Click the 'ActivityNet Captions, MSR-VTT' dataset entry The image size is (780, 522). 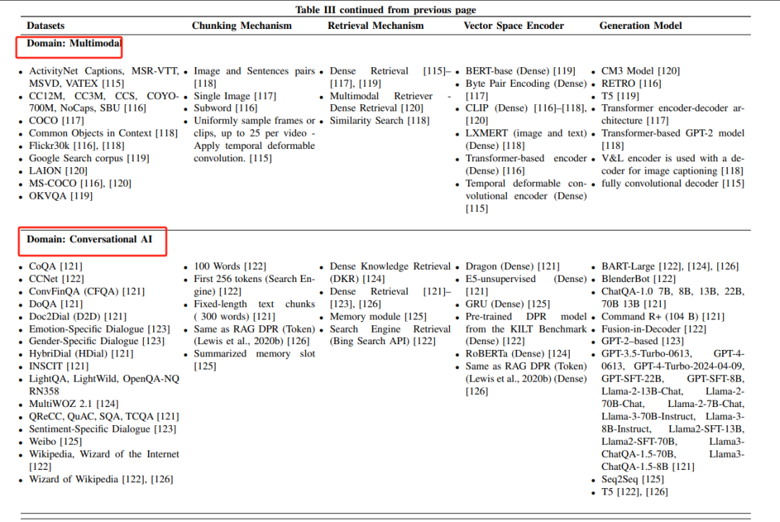coord(104,77)
